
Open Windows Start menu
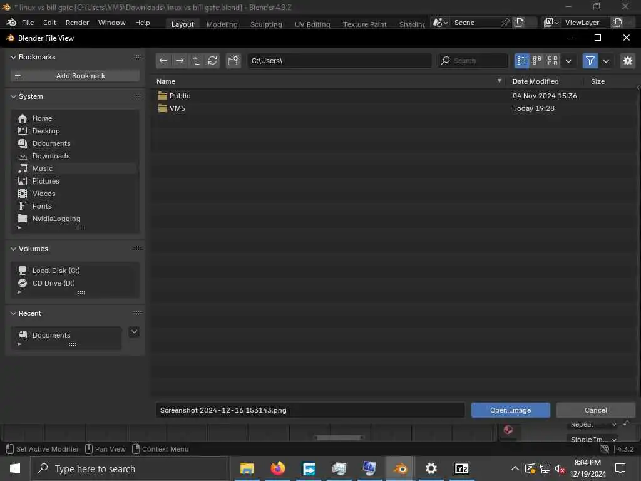tap(15, 468)
